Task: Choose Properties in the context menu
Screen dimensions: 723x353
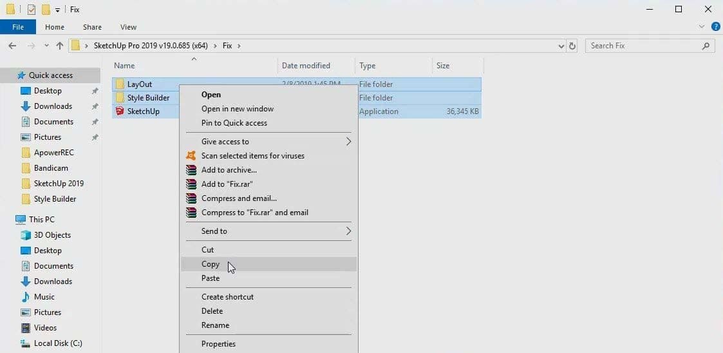Action: click(218, 344)
